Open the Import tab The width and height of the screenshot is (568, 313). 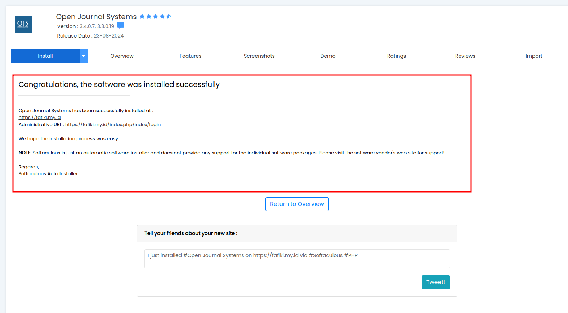[534, 56]
